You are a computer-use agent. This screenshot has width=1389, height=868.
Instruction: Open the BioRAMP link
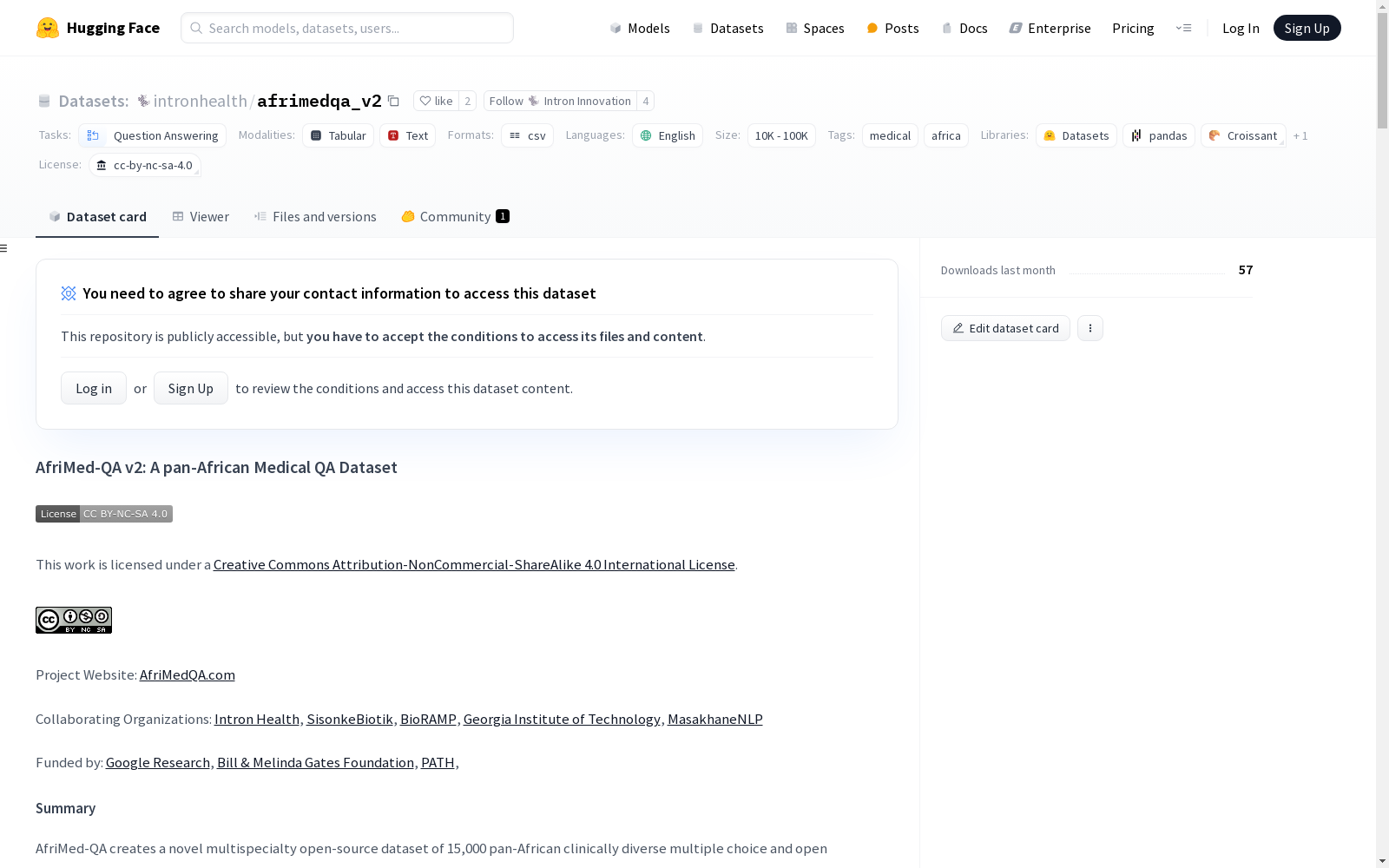[428, 719]
